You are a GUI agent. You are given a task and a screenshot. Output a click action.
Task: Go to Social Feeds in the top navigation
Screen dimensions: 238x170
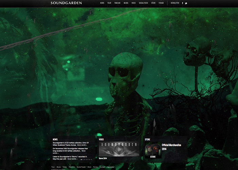(x=143, y=3)
